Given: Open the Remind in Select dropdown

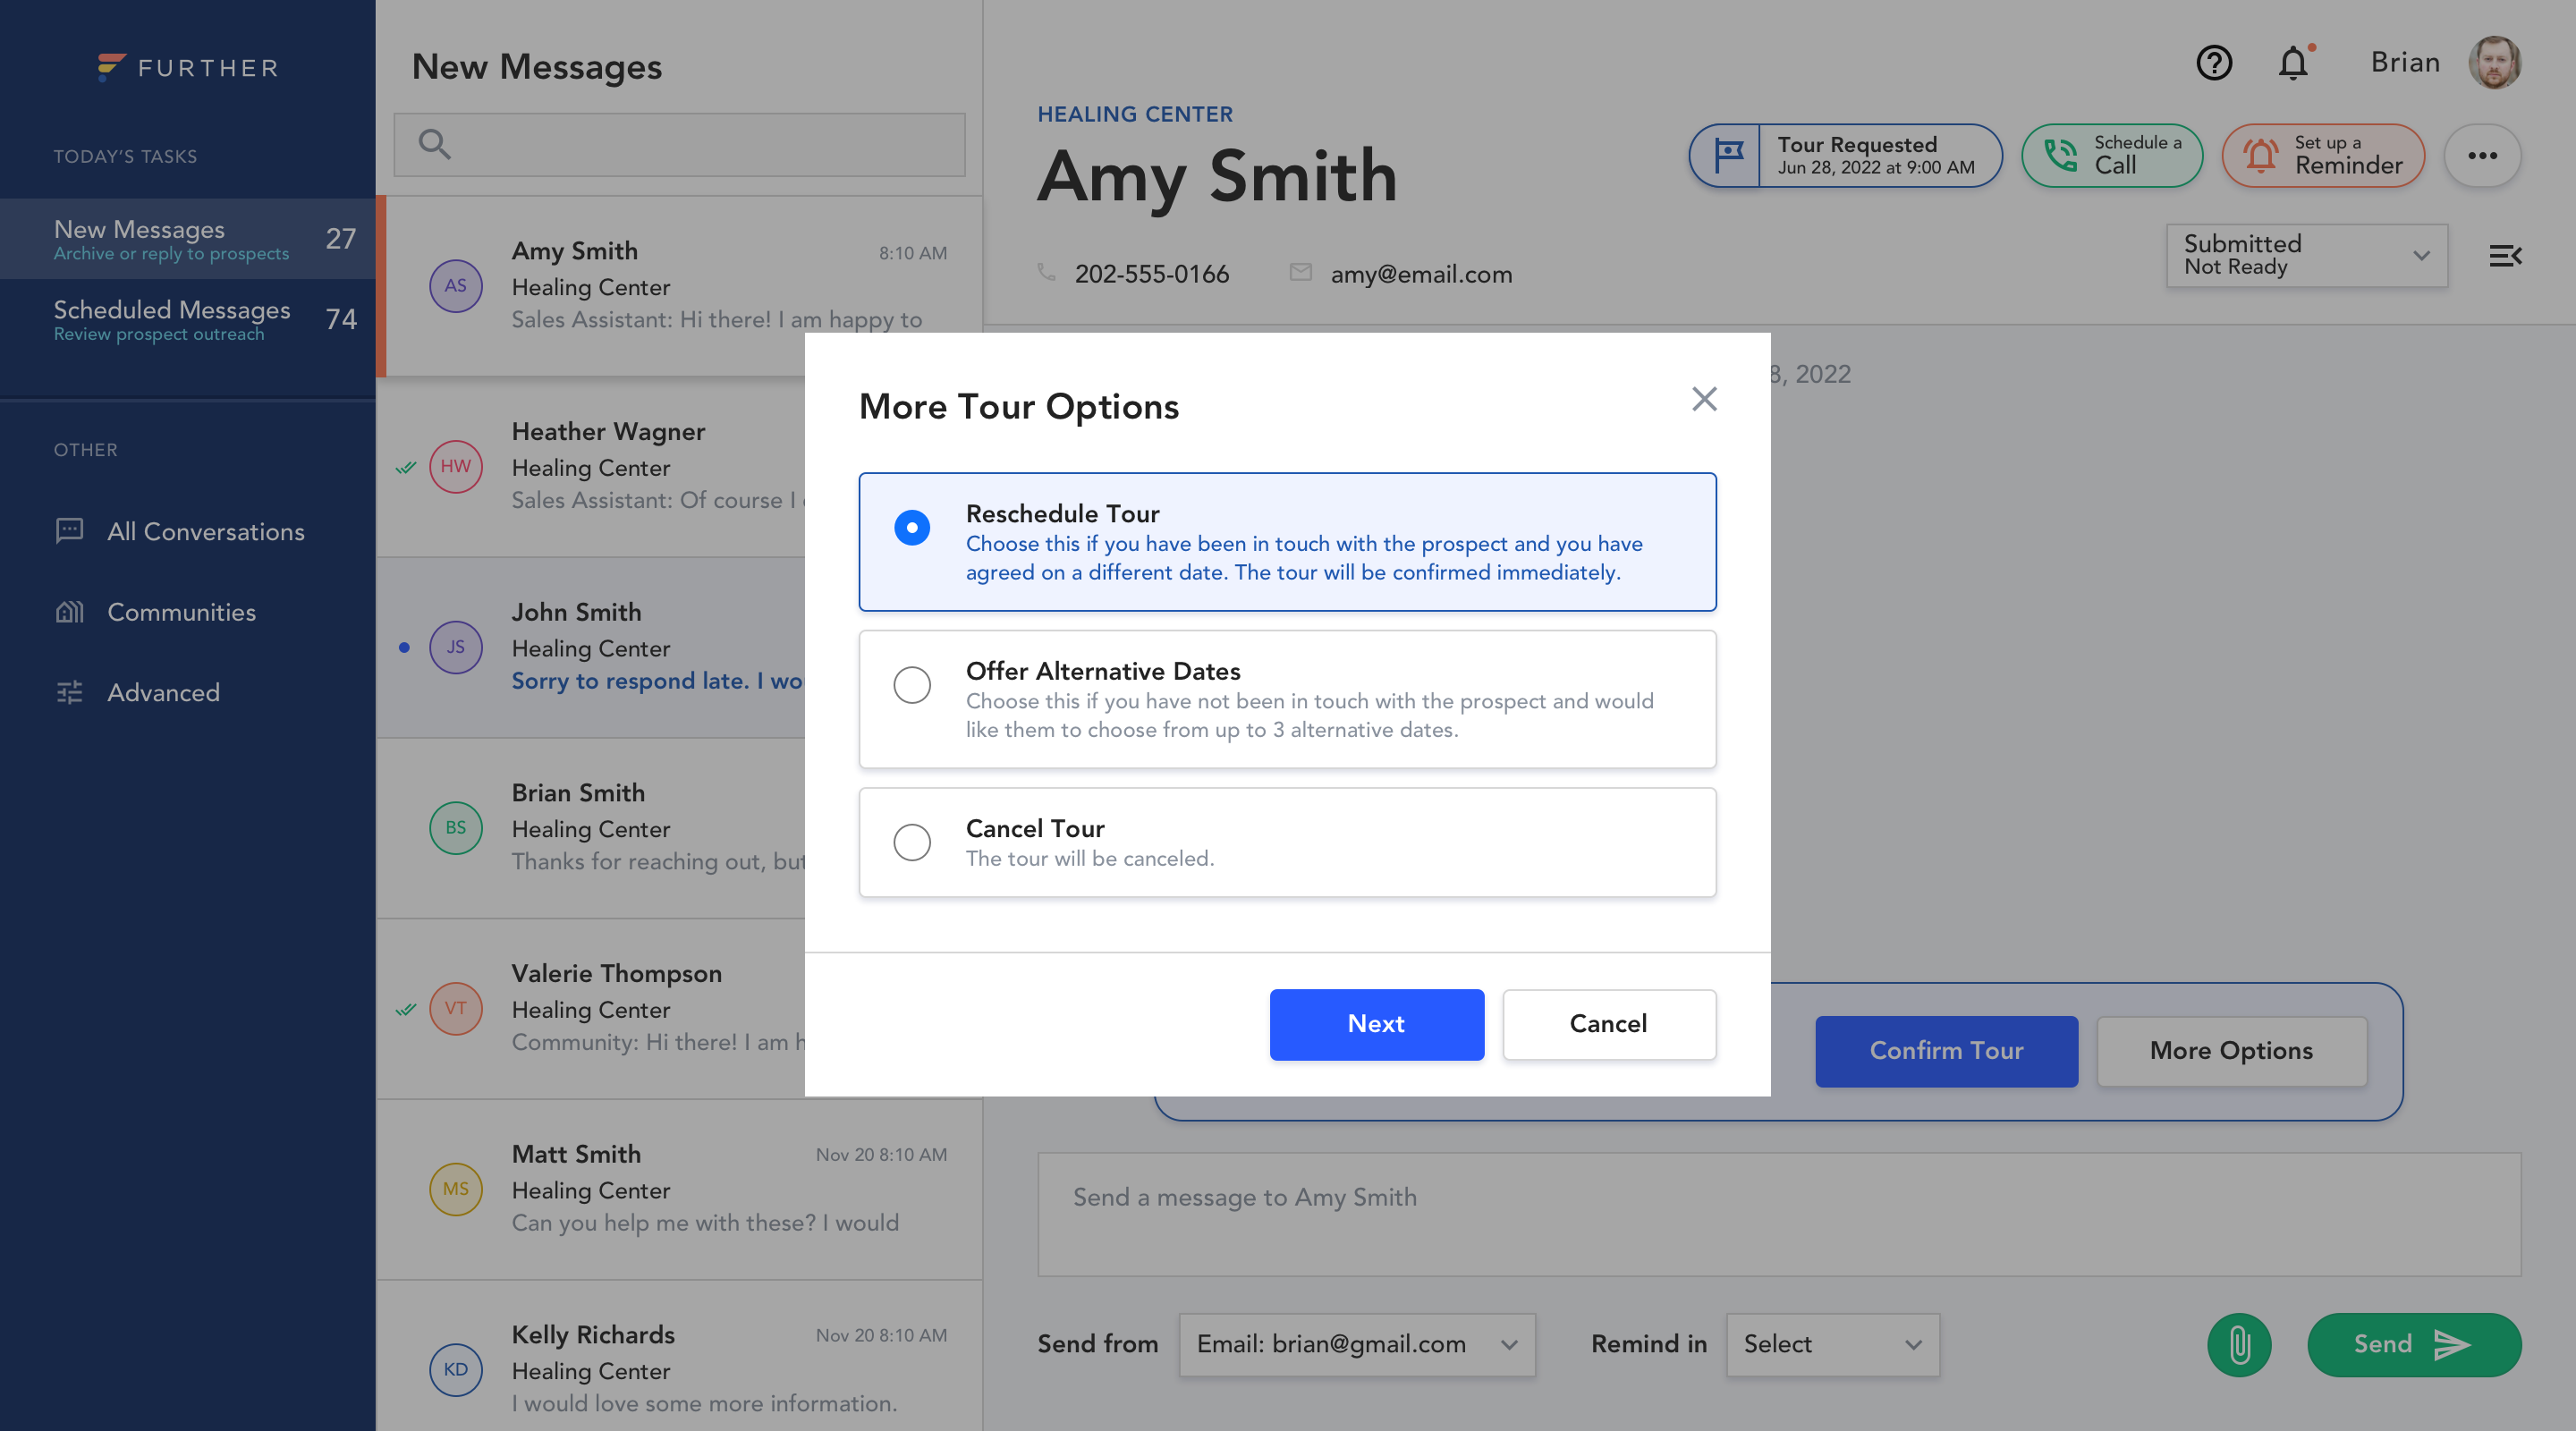Looking at the screenshot, I should pos(1832,1345).
